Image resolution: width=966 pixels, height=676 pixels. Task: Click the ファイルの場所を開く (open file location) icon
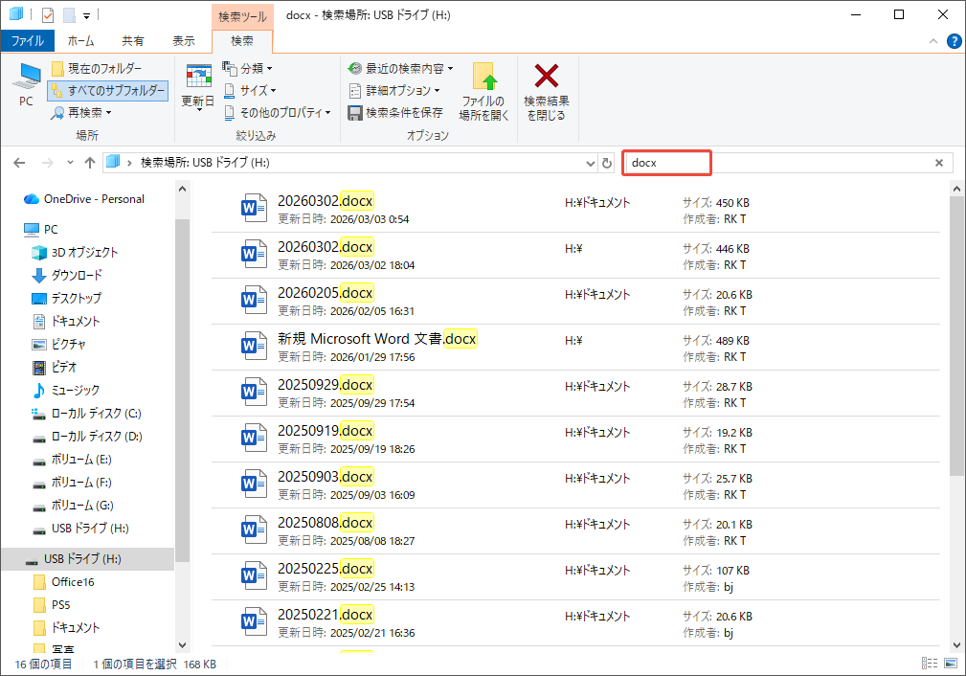tap(483, 91)
